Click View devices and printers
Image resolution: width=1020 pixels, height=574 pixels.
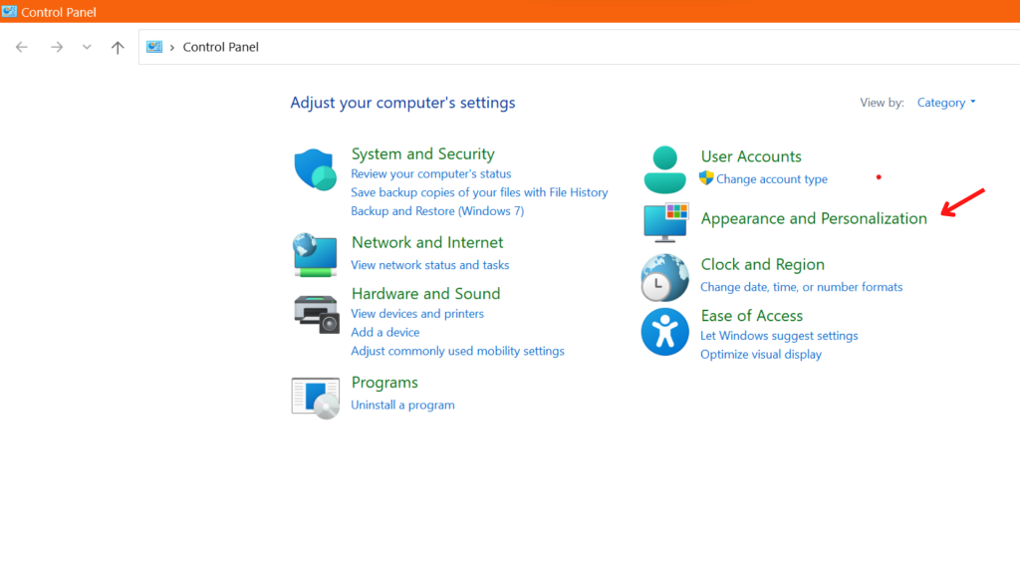click(x=417, y=314)
